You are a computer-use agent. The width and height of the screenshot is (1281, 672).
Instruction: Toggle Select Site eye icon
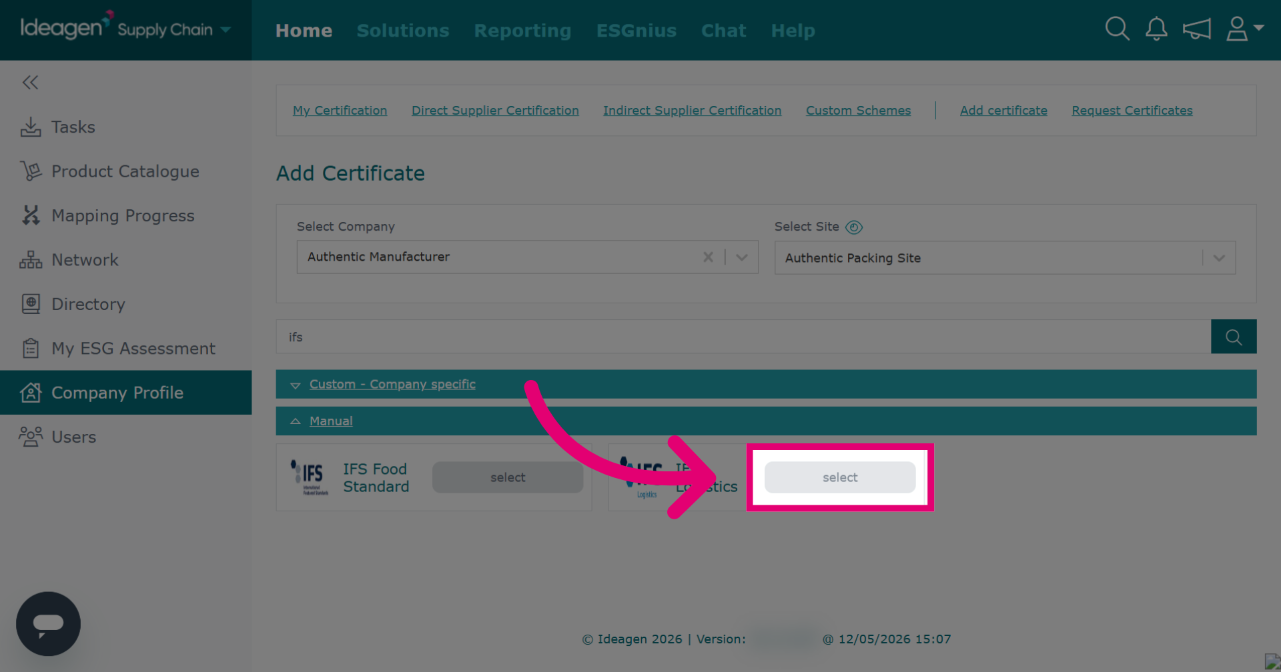854,227
